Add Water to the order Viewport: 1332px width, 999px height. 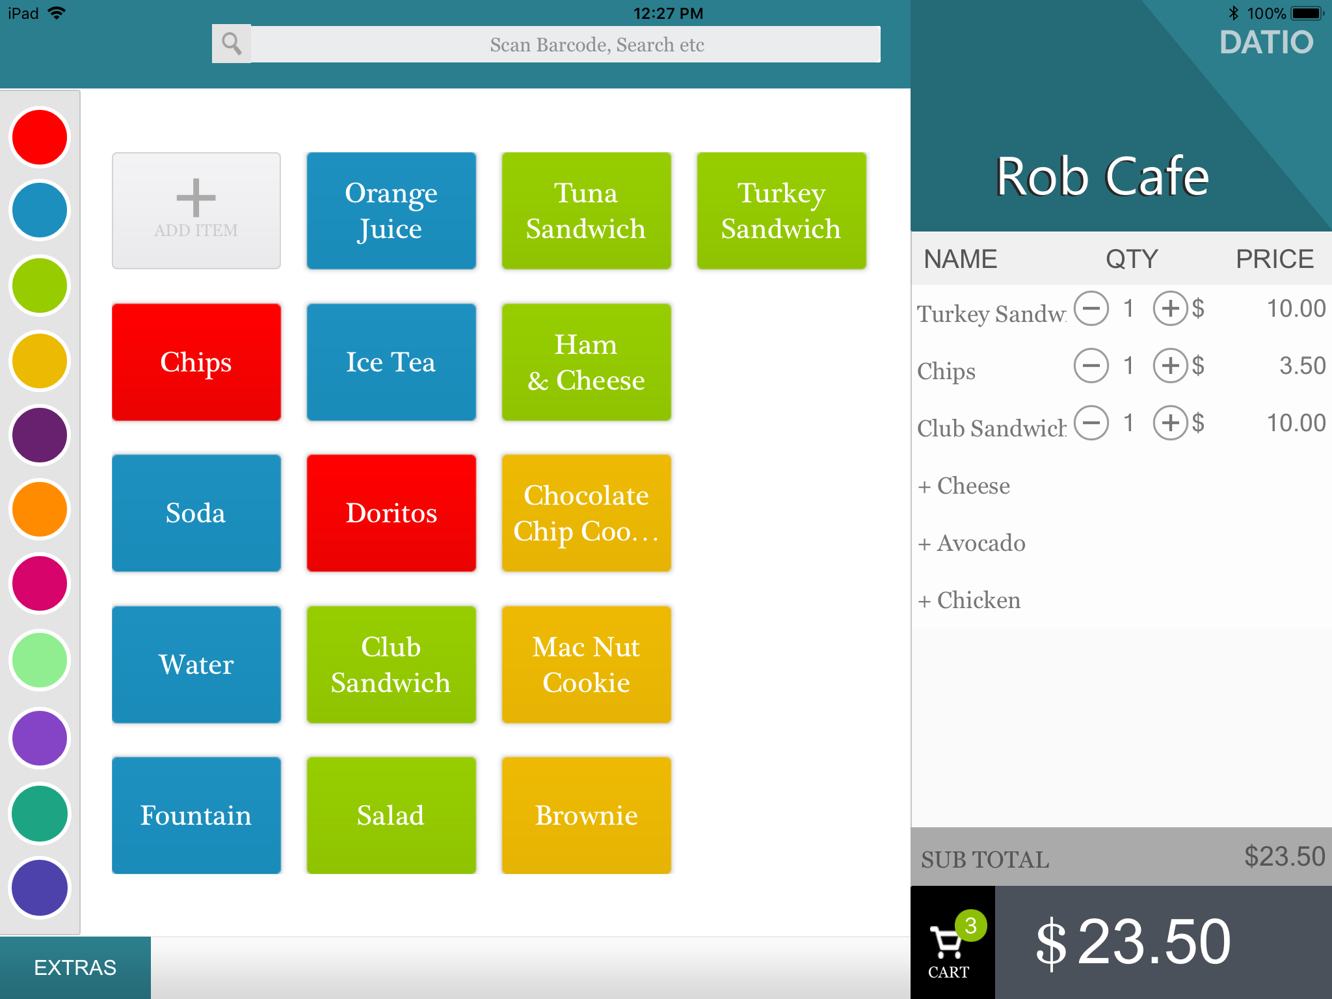click(196, 664)
